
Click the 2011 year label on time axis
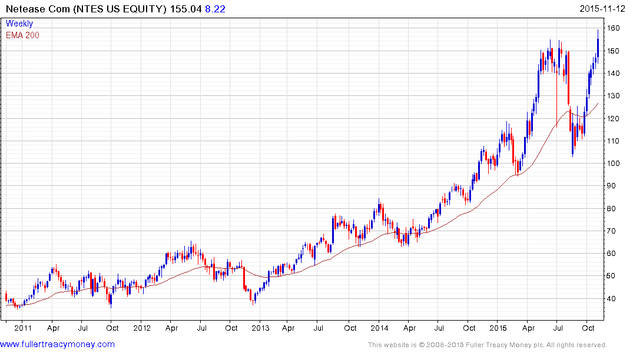tap(23, 328)
